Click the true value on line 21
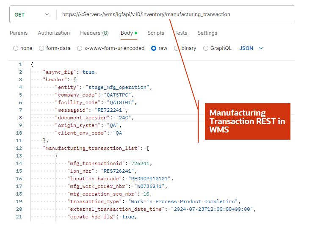Screen dimensions: 315x240 pyautogui.click(x=128, y=217)
